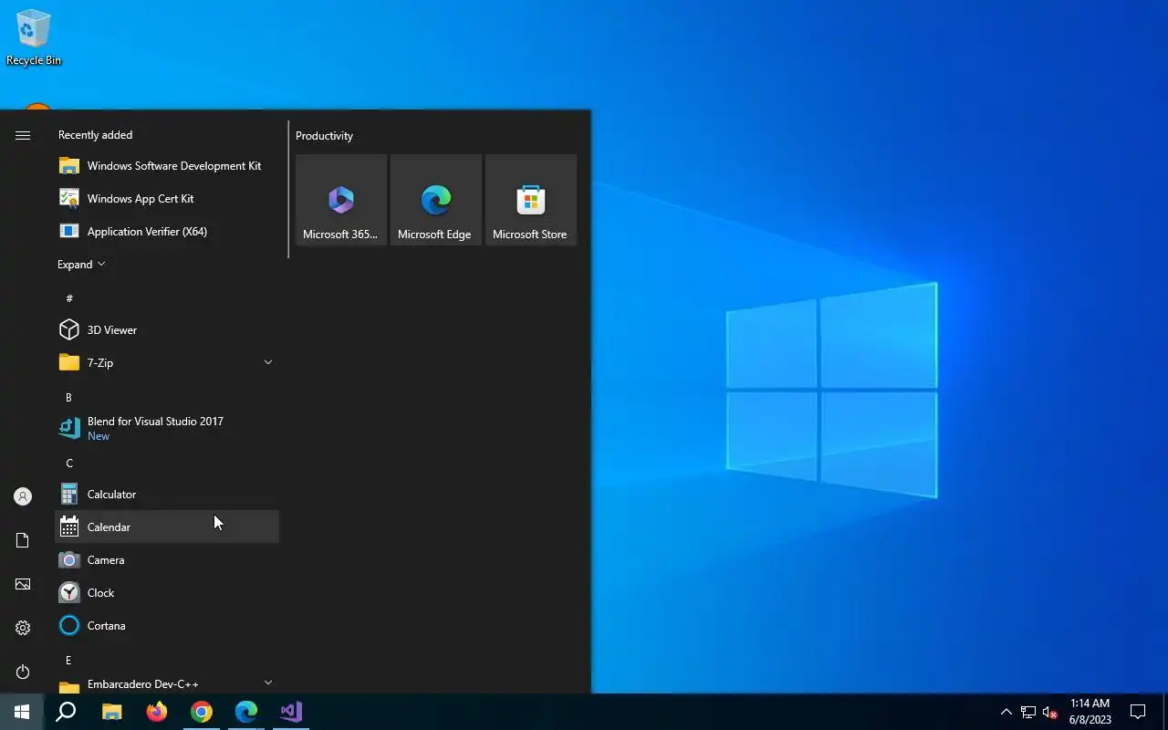
Task: Launch Windows App Cert Kit
Action: point(167,198)
